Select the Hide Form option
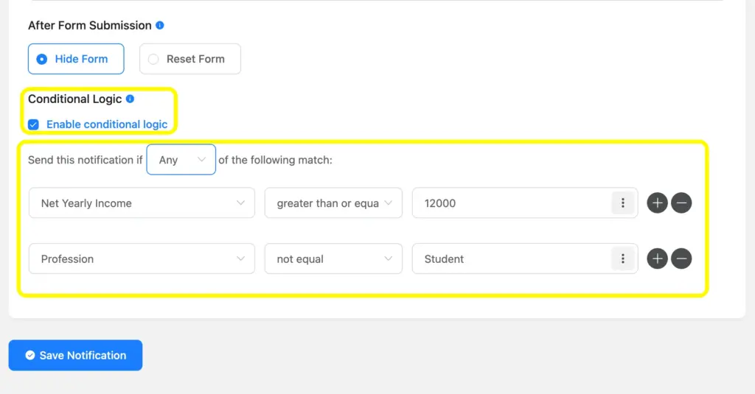 pos(76,59)
